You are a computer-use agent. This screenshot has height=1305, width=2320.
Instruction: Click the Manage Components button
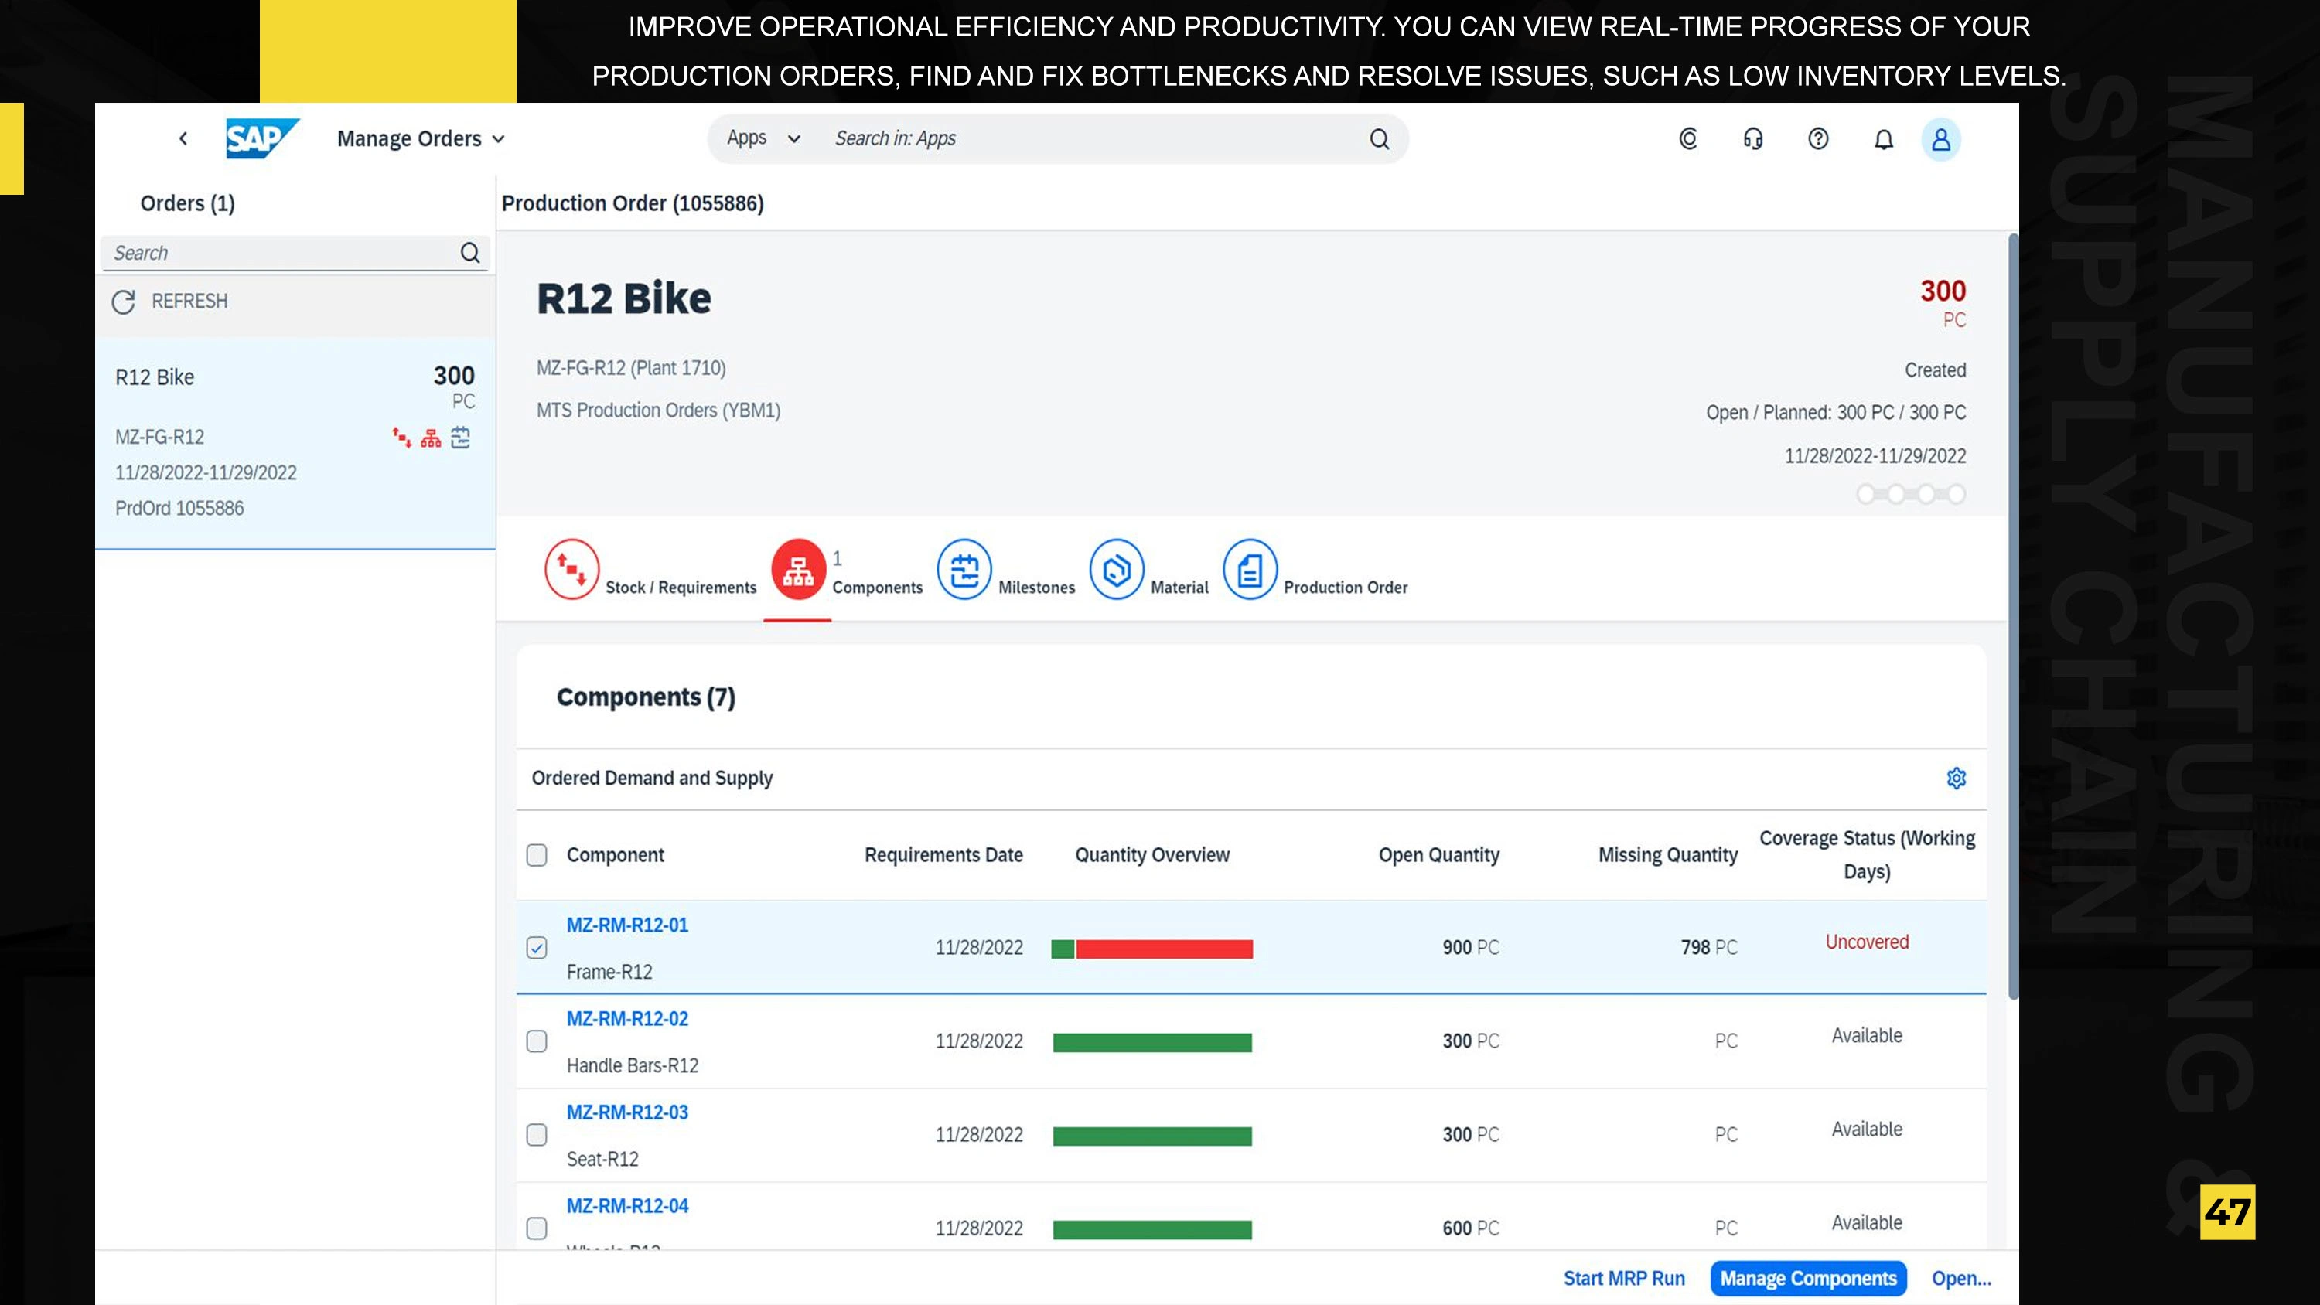[x=1807, y=1279]
